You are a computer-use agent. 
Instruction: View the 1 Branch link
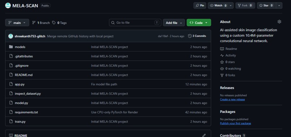[x=41, y=23]
